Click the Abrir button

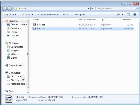point(26,15)
